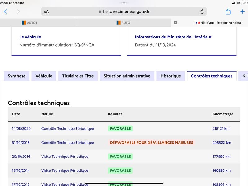The height and width of the screenshot is (186, 248).
Task: Click the Date column header
Action: [16, 114]
